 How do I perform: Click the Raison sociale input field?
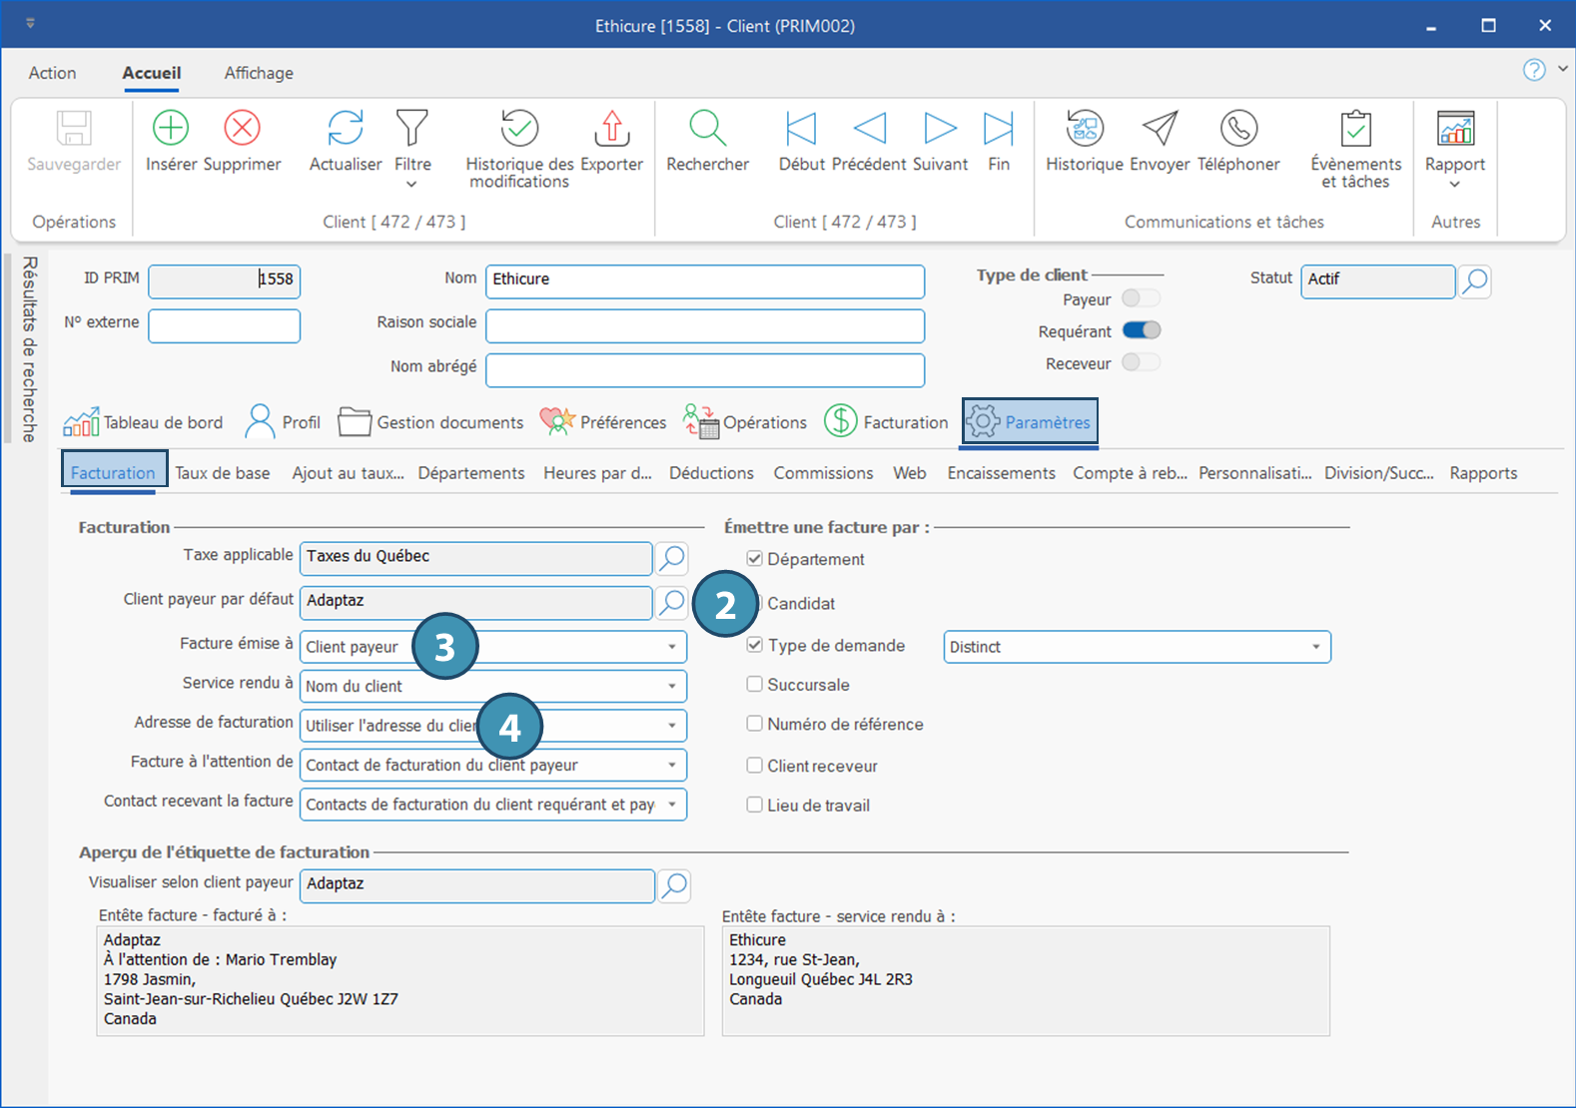coord(705,325)
